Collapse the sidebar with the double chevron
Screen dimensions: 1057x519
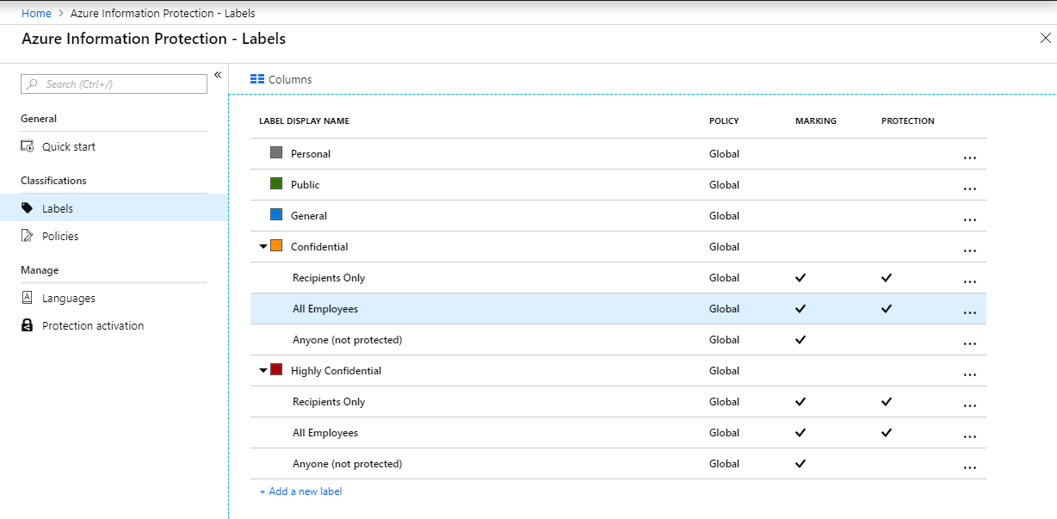click(x=218, y=75)
